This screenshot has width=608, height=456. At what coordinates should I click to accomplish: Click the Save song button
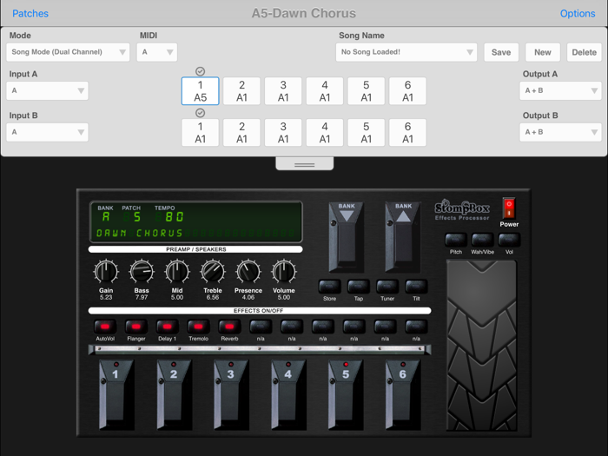[501, 52]
